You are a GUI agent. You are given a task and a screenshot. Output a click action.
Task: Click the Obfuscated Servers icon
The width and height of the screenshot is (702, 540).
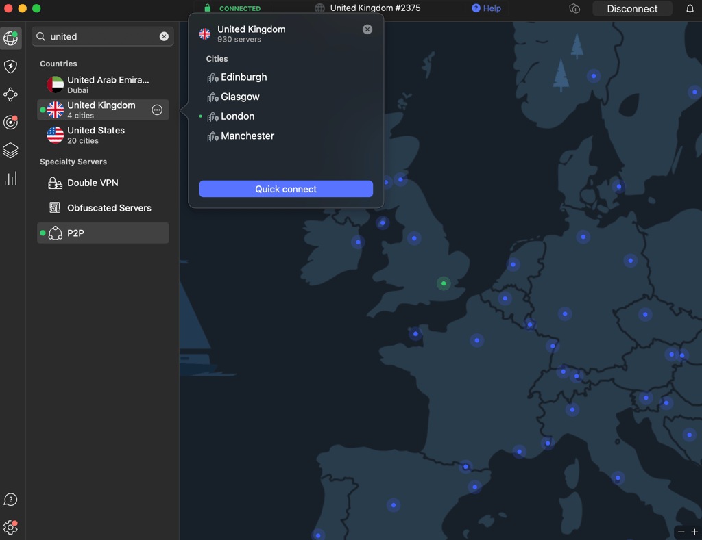55,208
